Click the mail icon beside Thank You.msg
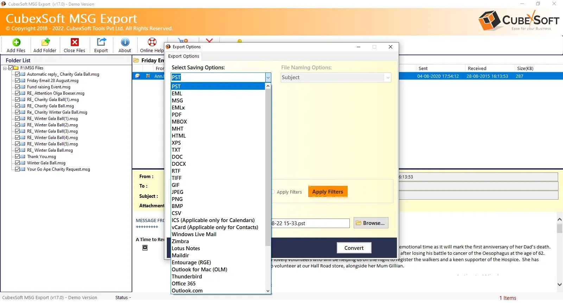Viewport: 563px width, 303px height. pos(23,157)
